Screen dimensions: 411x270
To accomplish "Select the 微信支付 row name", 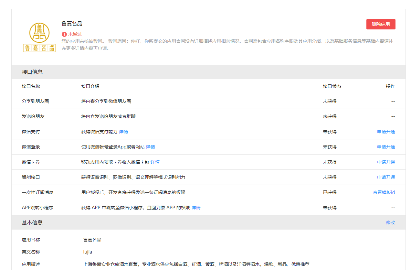I will coord(31,132).
